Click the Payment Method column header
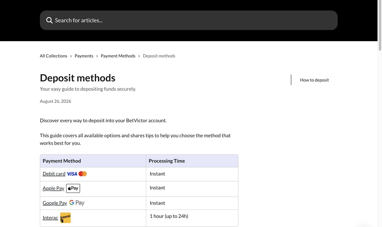Screen dimensions: 382x227 tap(93, 161)
